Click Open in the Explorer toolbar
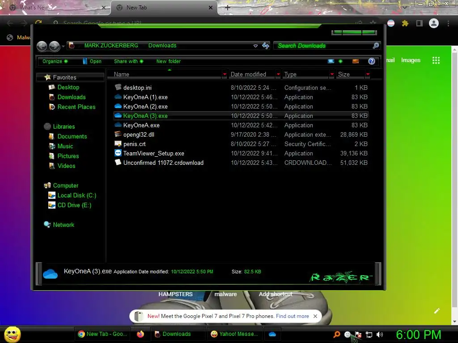This screenshot has width=458, height=343. tap(92, 61)
